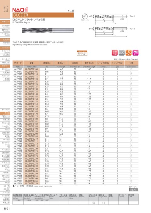Click the 全長(L) Overall Length column header

pyautogui.click(x=75, y=63)
